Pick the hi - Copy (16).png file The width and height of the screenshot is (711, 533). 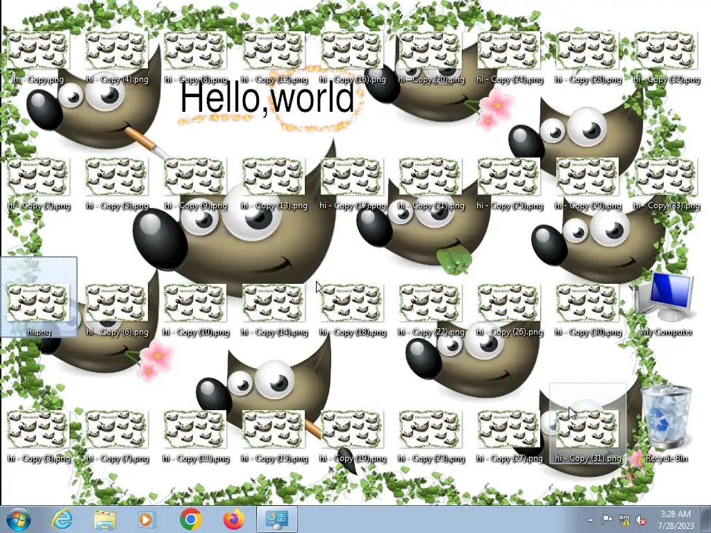(352, 57)
